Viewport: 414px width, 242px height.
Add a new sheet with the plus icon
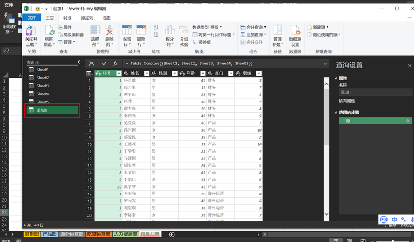(171, 235)
